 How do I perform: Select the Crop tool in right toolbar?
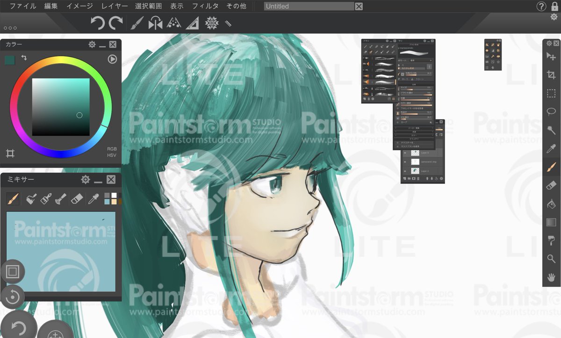coord(551,75)
